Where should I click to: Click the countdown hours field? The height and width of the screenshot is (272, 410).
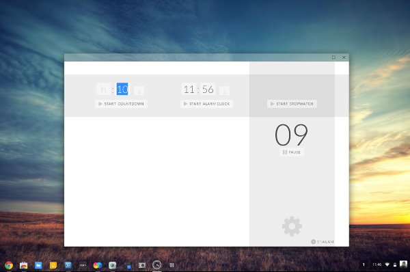click(104, 89)
